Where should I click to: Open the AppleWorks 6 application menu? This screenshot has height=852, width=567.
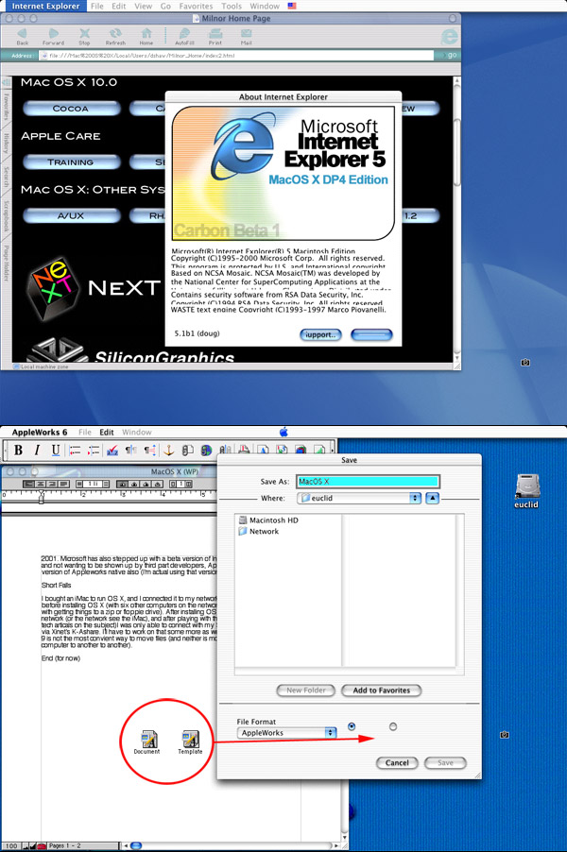[40, 432]
